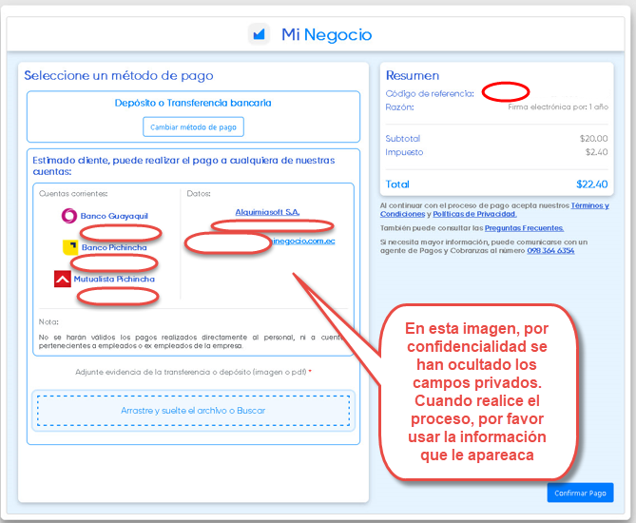
Task: Click the Datos label
Action: point(199,194)
